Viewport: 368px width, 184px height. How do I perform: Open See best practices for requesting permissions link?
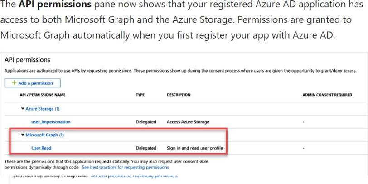click(125, 167)
